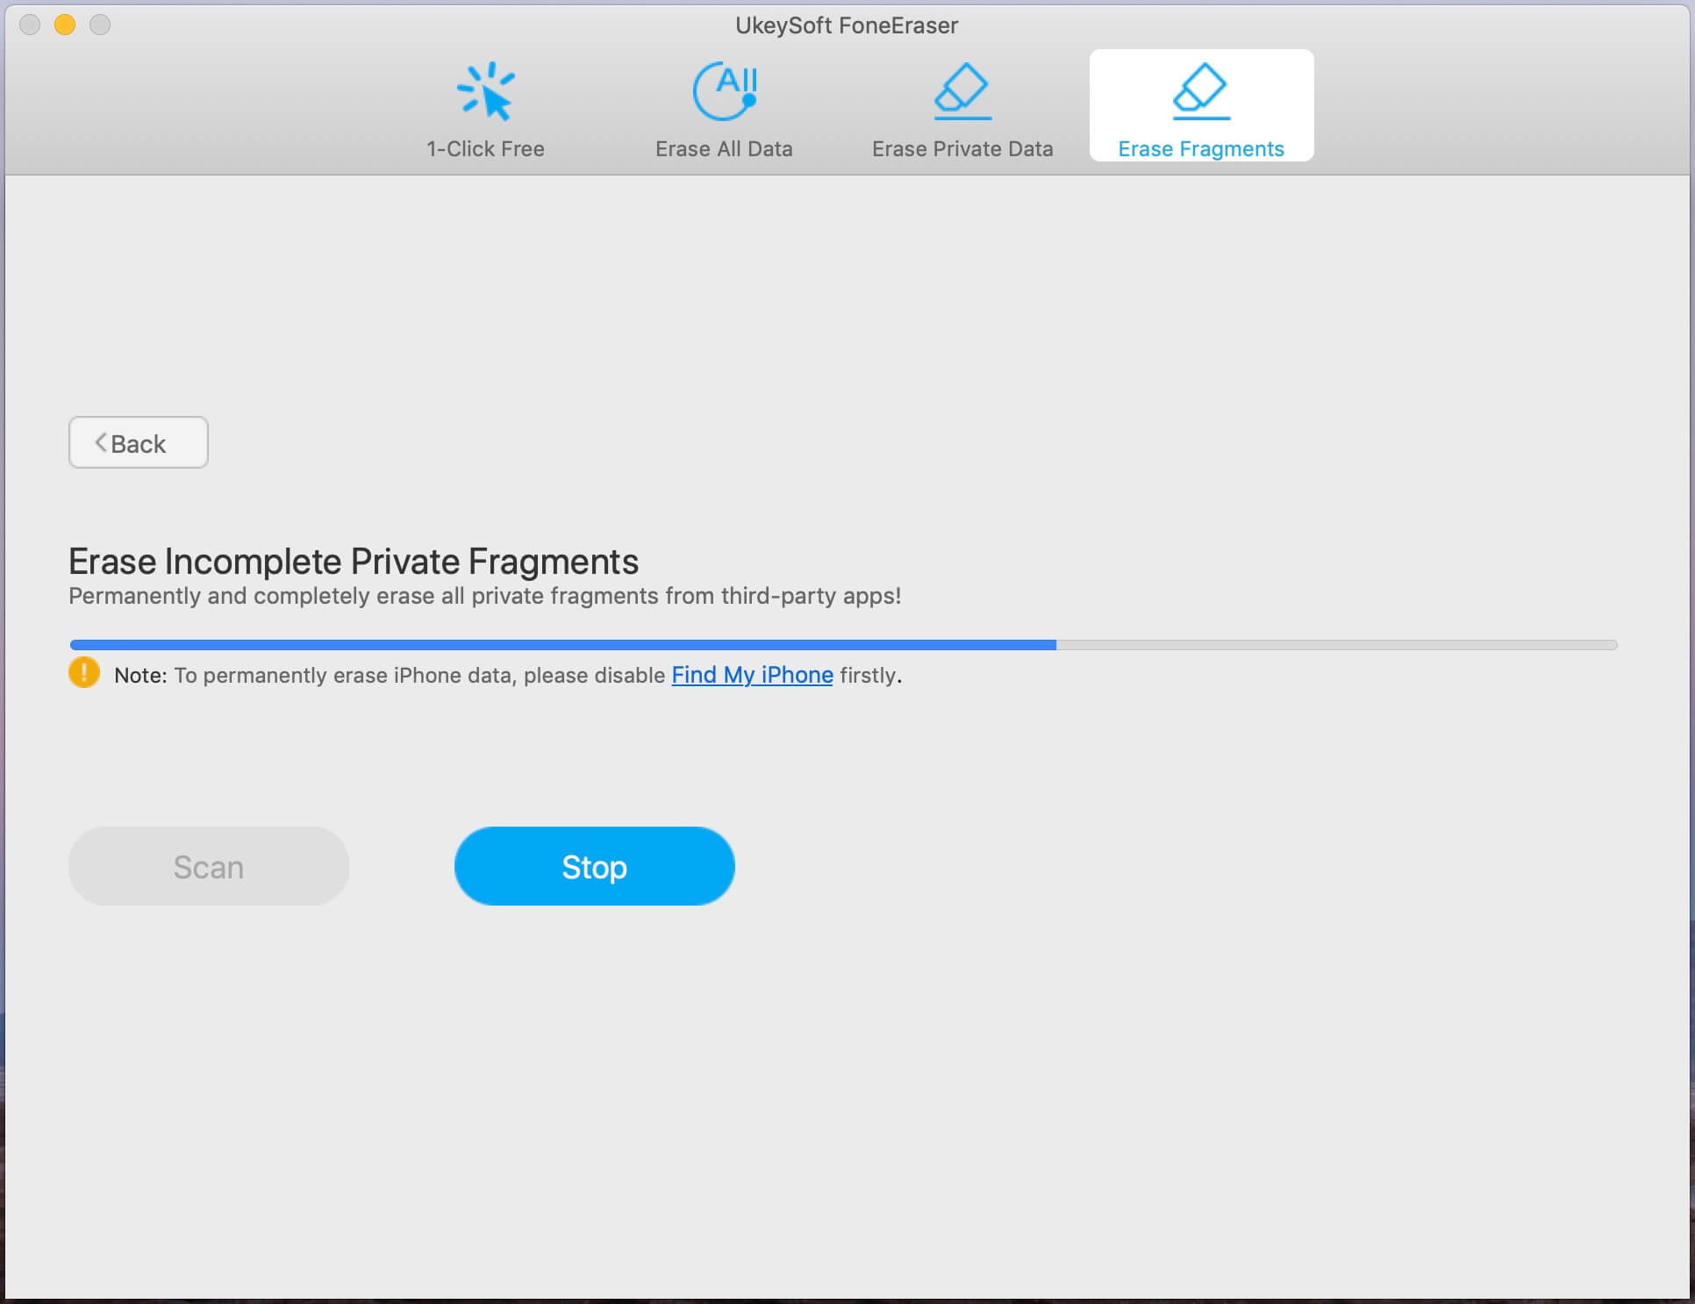Image resolution: width=1695 pixels, height=1304 pixels.
Task: Open the Find My iPhone link
Action: coord(752,675)
